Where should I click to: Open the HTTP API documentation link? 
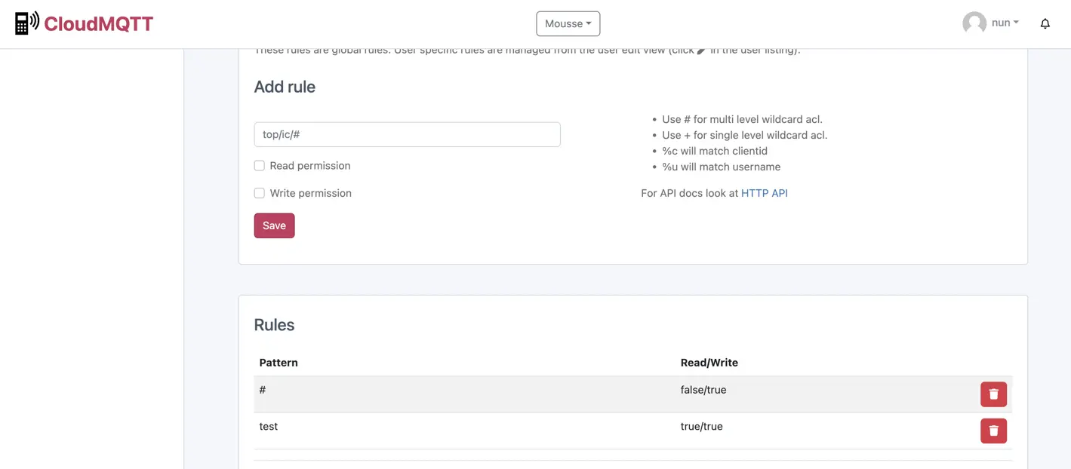[765, 192]
